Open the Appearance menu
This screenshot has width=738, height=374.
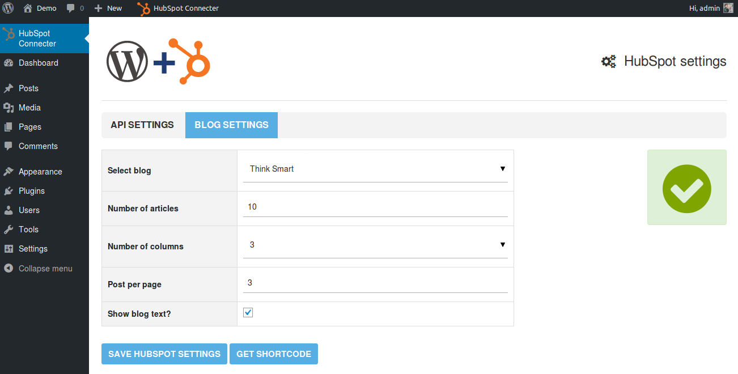44,172
